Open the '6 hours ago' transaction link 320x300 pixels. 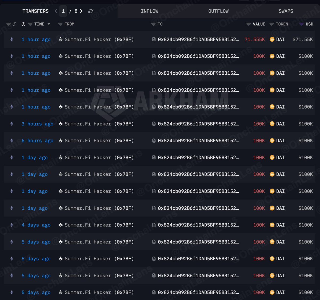tap(37, 141)
